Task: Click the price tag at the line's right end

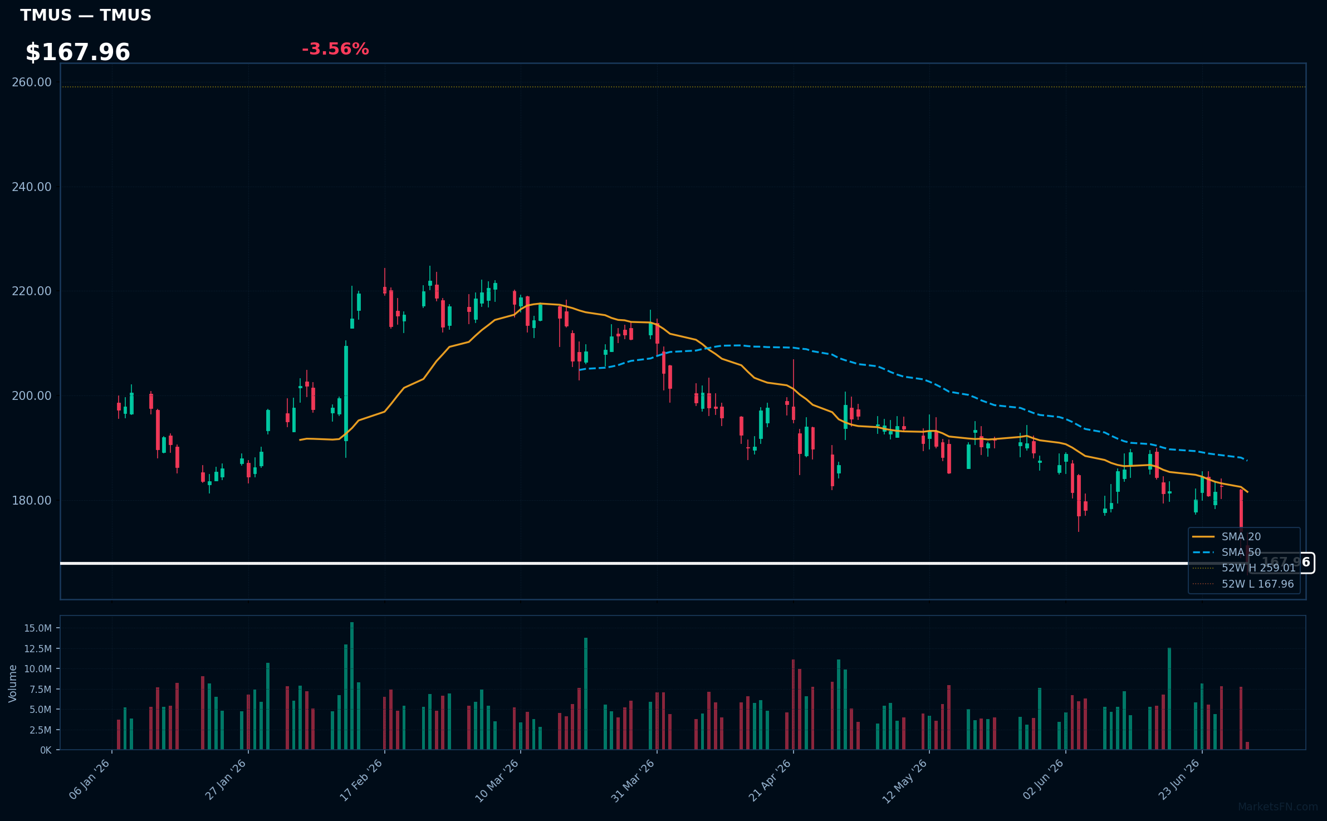Action: click(x=1281, y=563)
